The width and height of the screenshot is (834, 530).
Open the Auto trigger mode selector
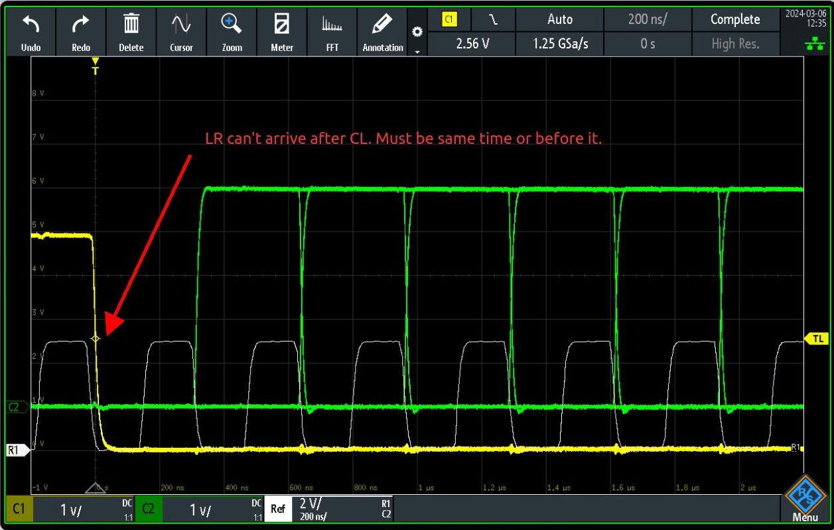pyautogui.click(x=559, y=19)
